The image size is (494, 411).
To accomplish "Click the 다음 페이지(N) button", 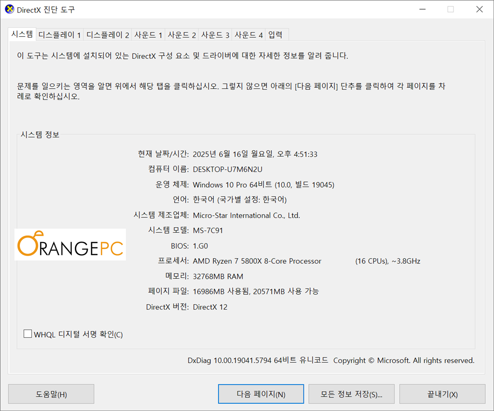I will pos(261,394).
